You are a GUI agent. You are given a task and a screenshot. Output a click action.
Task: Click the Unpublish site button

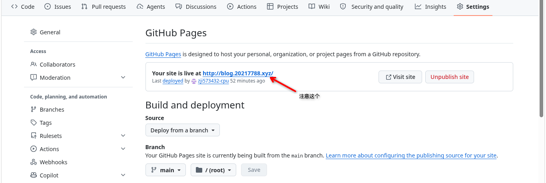[450, 77]
